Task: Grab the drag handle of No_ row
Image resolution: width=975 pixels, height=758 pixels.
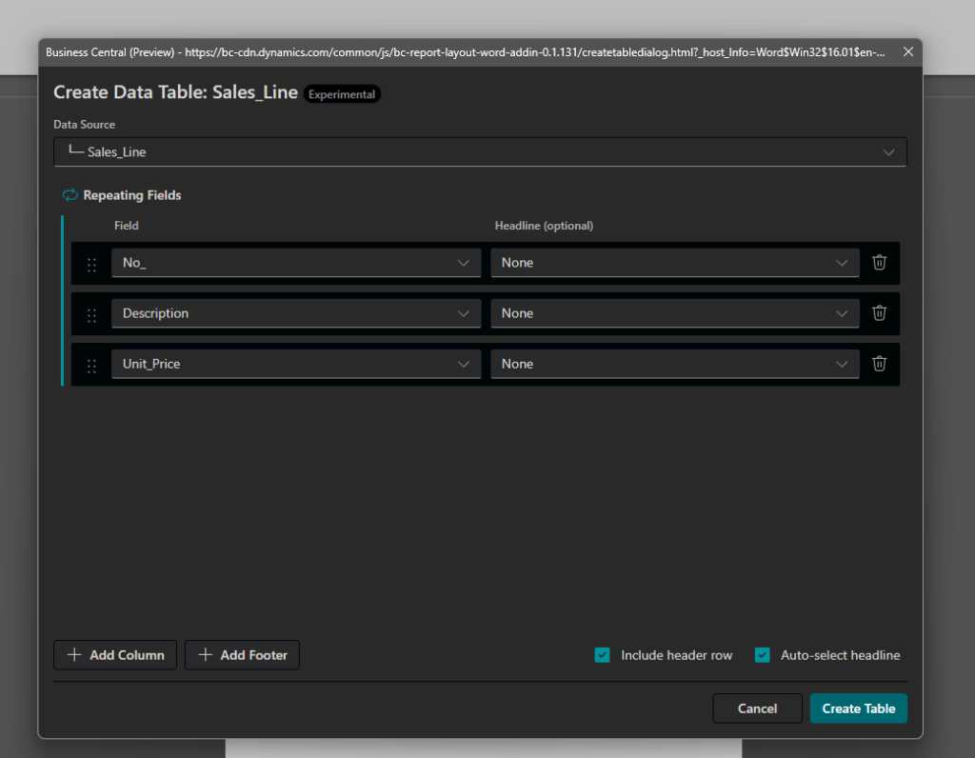Action: (x=91, y=265)
